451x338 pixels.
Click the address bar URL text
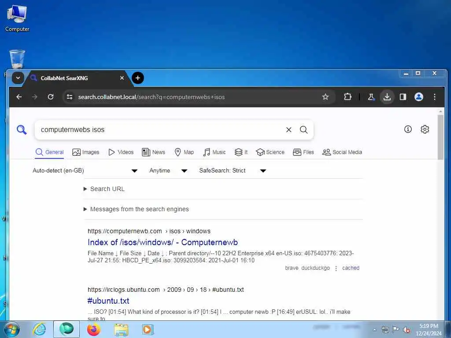(152, 97)
